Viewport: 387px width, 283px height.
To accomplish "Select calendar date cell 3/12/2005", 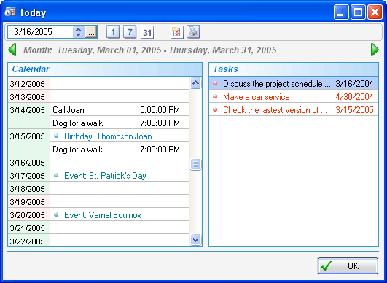I will [29, 83].
